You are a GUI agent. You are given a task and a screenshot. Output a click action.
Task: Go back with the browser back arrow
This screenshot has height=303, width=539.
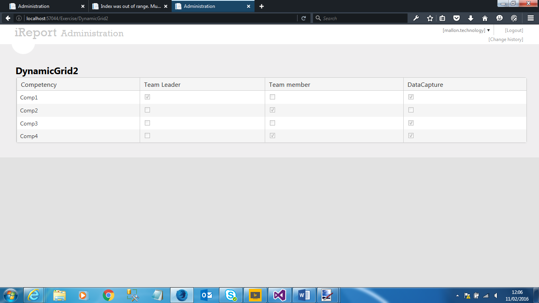[8, 18]
